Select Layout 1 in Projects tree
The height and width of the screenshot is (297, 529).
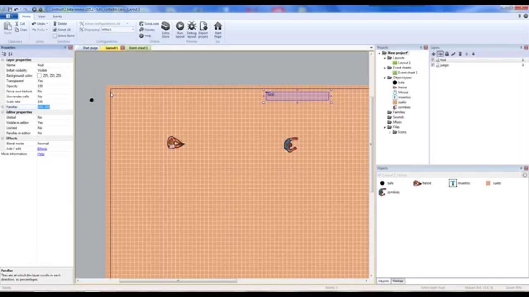point(401,63)
